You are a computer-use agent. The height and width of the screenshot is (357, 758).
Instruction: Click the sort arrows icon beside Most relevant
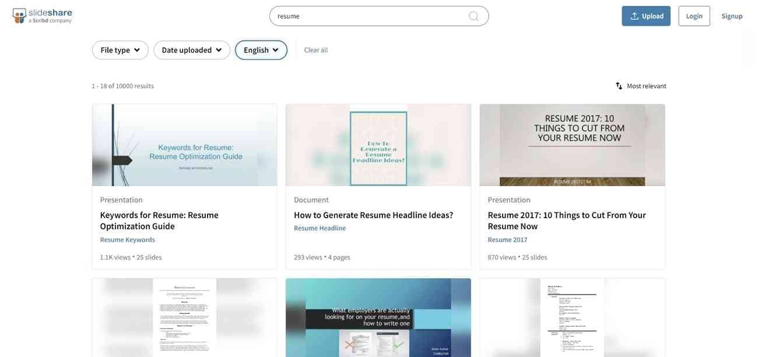coord(619,86)
